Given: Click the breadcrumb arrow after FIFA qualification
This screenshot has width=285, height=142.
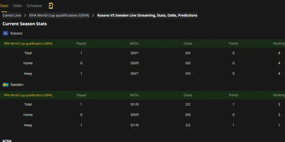Looking at the screenshot, I should (x=93, y=15).
